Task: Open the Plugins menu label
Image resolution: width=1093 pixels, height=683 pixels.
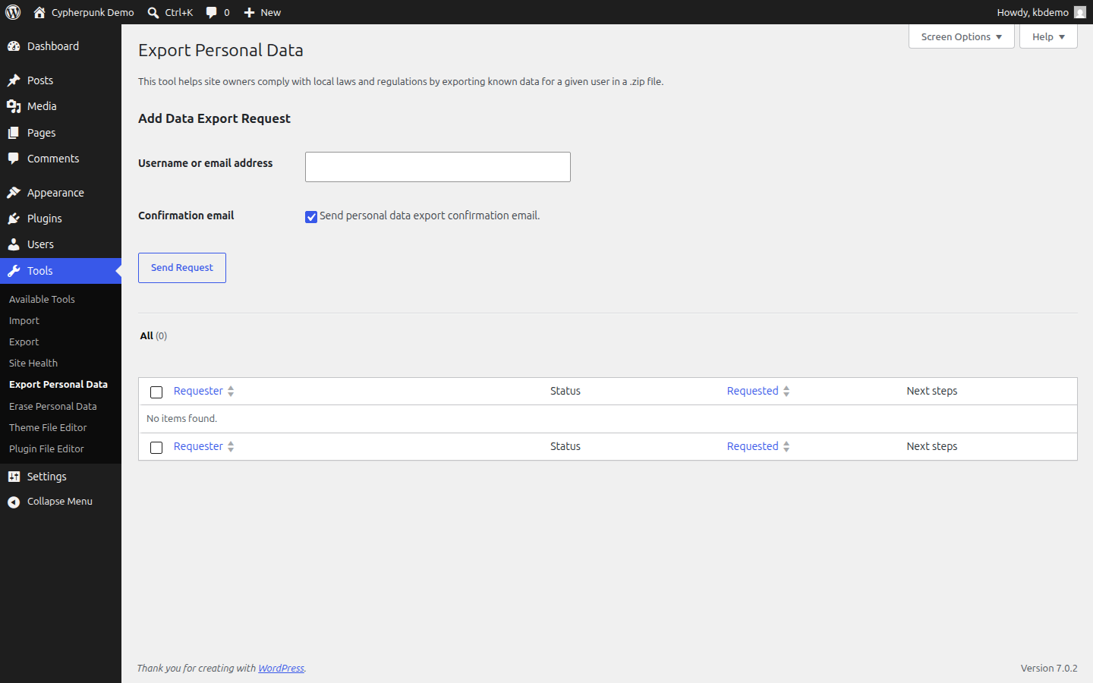Action: (x=45, y=219)
